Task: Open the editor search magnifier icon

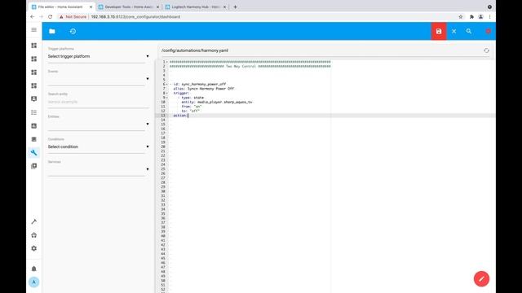Action: point(469,31)
